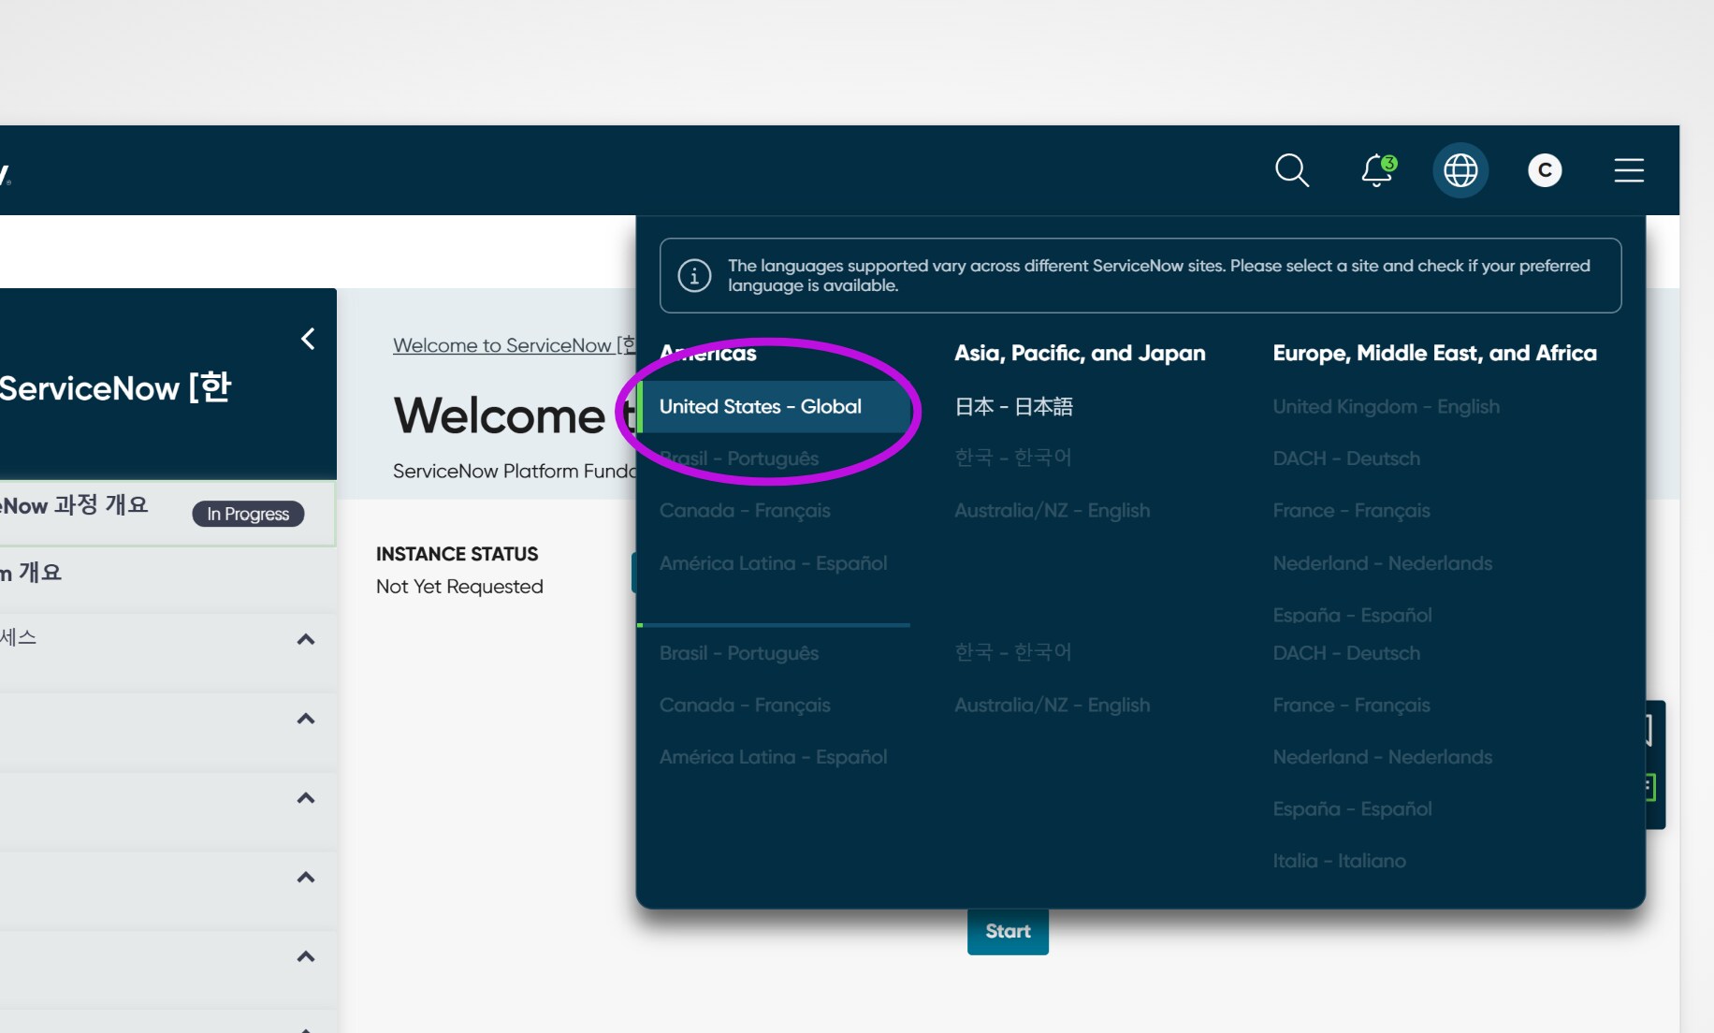Open the search tool
Viewport: 1714px width, 1033px height.
pyautogui.click(x=1292, y=170)
